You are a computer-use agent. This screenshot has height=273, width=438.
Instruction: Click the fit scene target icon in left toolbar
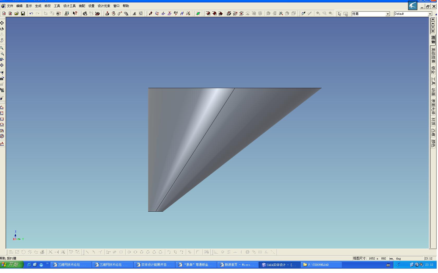[2, 65]
